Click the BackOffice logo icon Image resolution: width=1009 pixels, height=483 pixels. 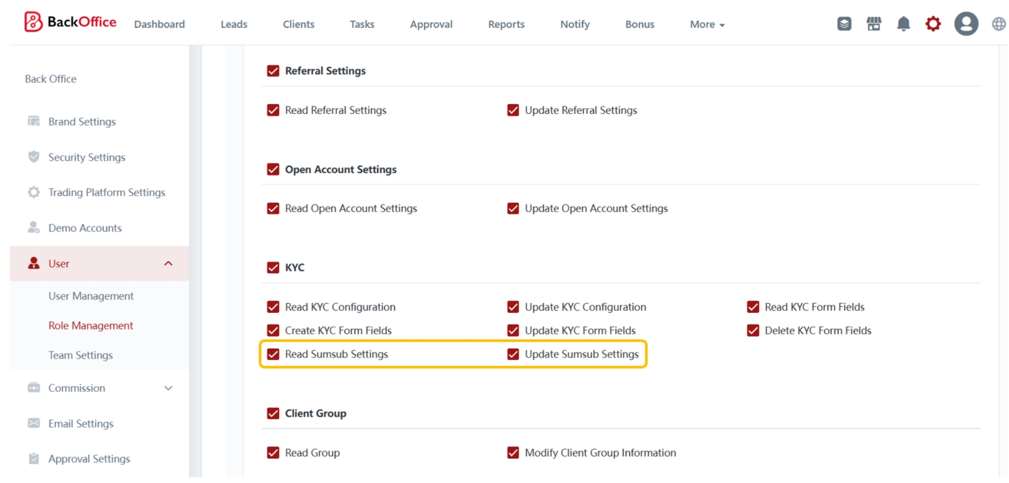point(33,22)
